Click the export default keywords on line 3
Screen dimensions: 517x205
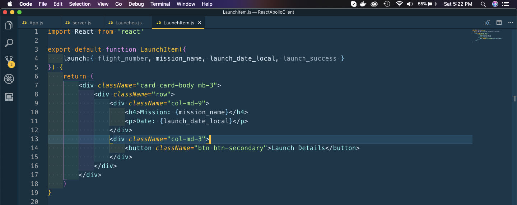click(x=75, y=49)
